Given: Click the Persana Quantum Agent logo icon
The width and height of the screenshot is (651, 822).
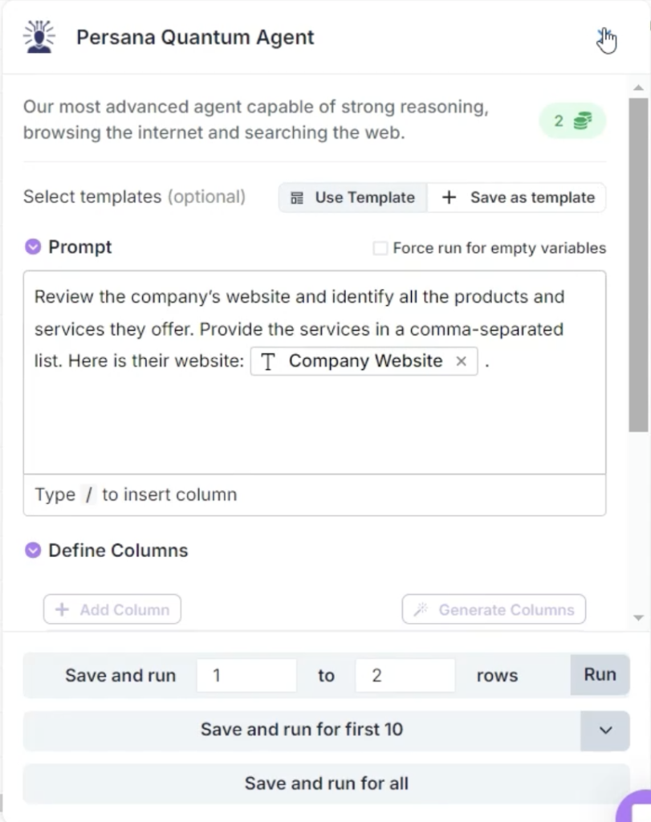Looking at the screenshot, I should click(38, 37).
